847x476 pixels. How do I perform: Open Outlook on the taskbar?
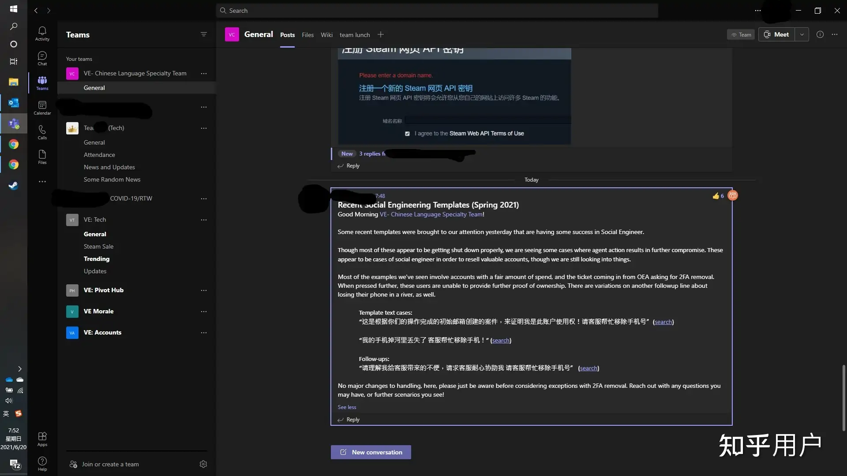(x=13, y=103)
